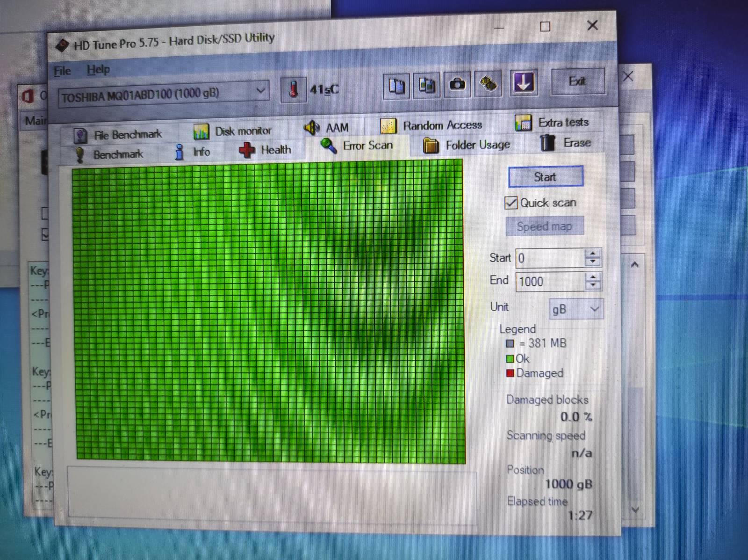
Task: Click the '41°C' temperature reading
Action: (x=324, y=89)
